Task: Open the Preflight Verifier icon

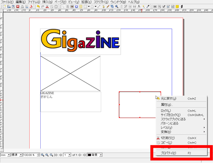Action: [27, 6]
